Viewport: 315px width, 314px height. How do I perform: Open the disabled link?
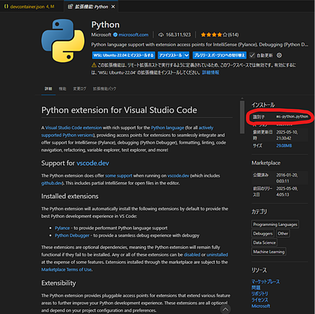pos(192,254)
